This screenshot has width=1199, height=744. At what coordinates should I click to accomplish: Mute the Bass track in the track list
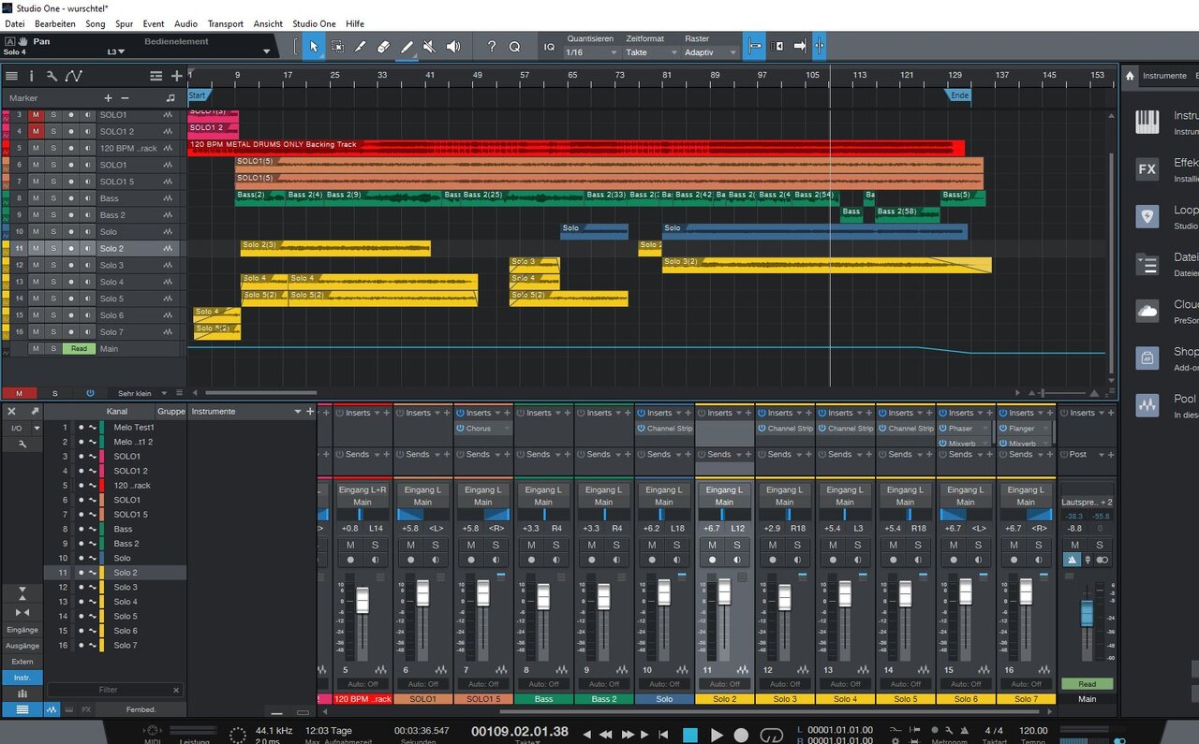click(x=37, y=198)
